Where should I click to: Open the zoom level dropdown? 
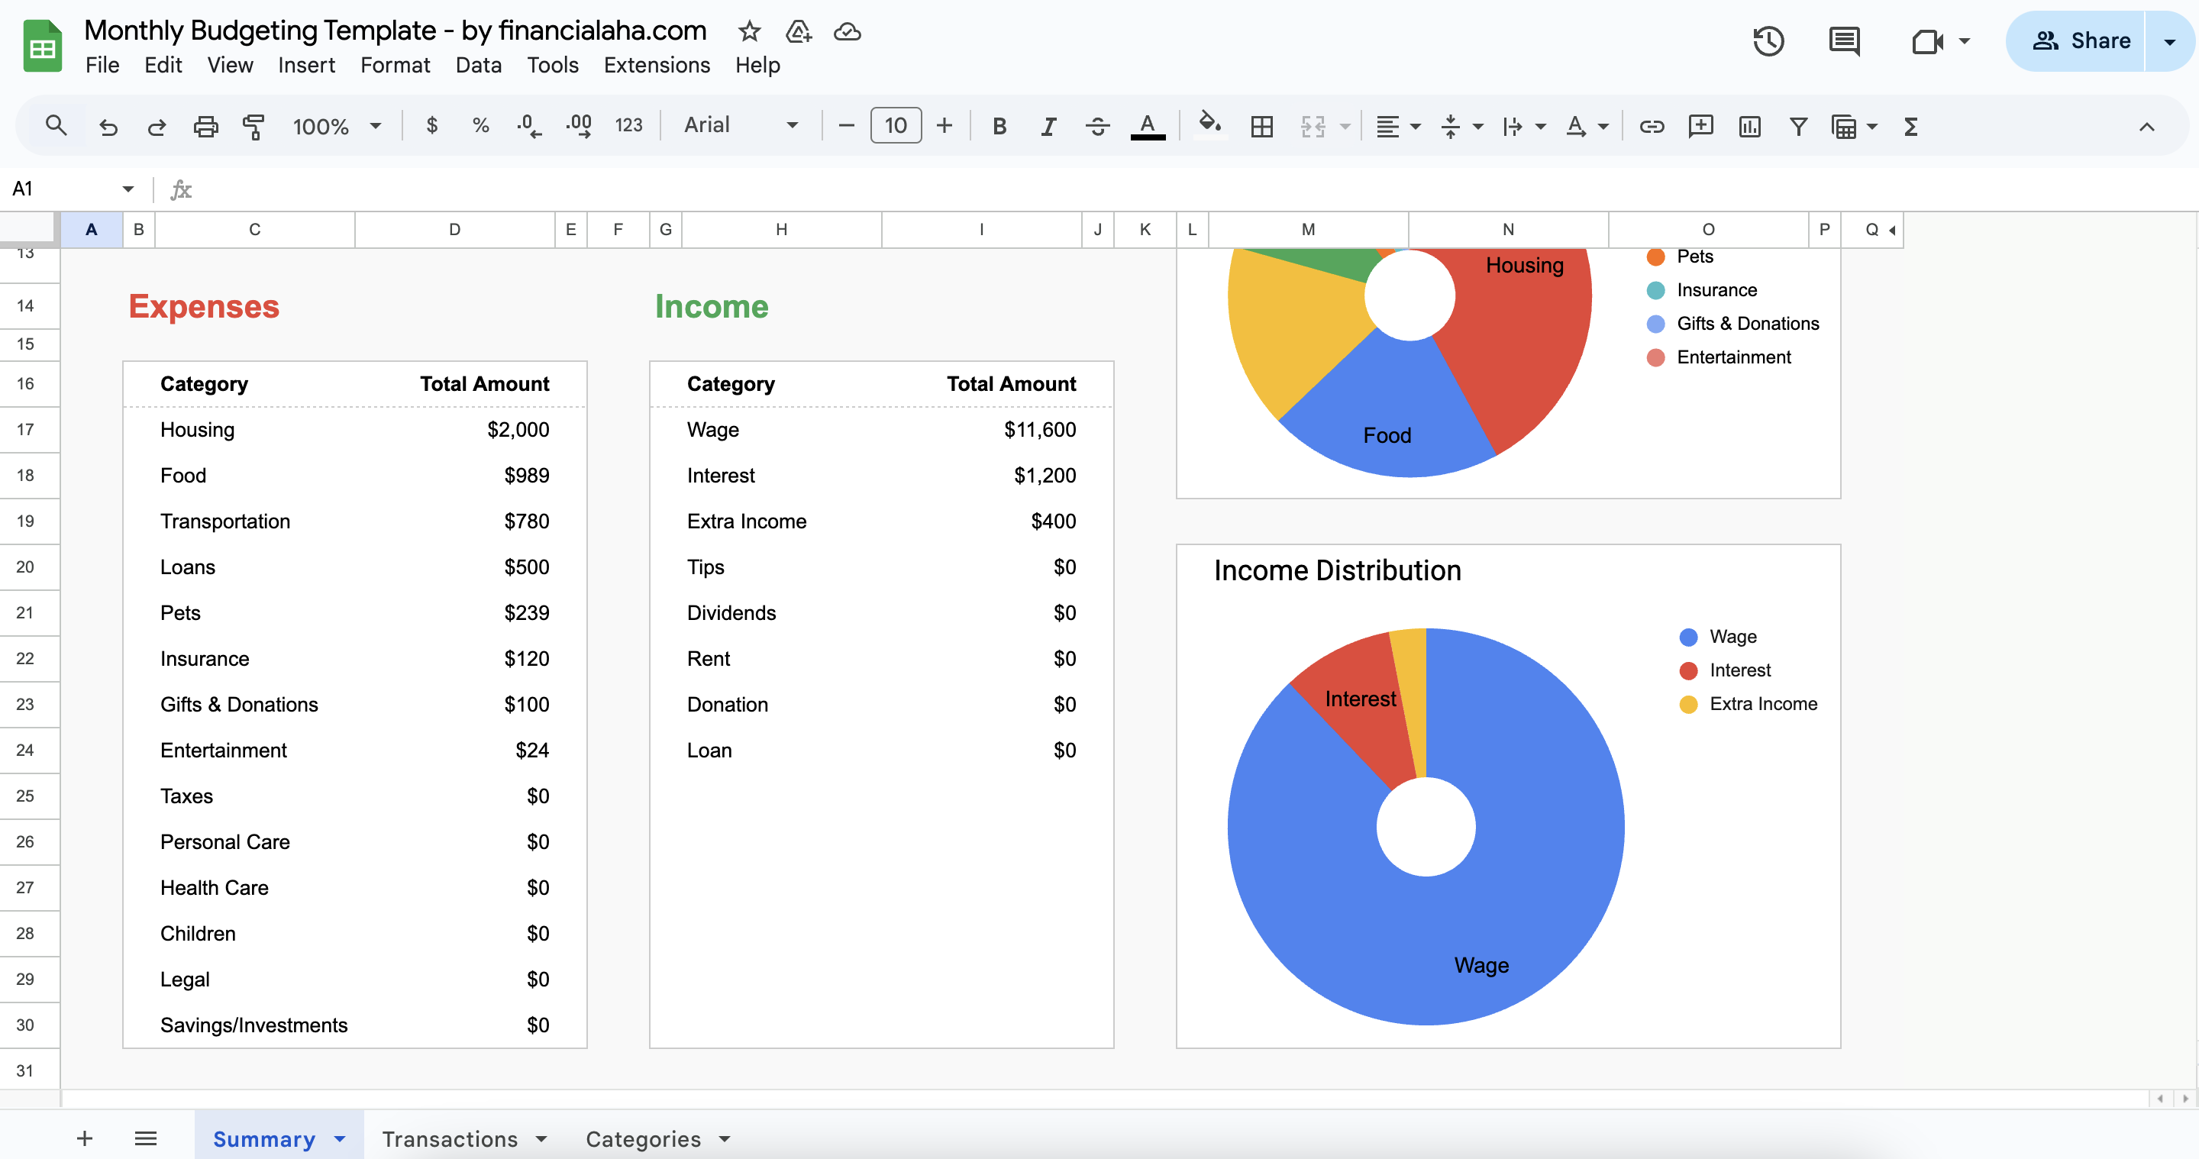(337, 126)
